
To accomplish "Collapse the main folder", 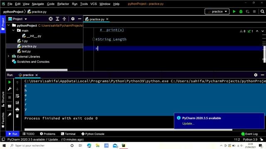I will (13, 30).
